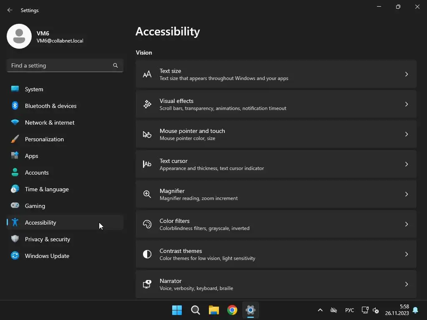Click the Privacy & security shield icon
Screen dimensions: 427x320
[x=15, y=239]
